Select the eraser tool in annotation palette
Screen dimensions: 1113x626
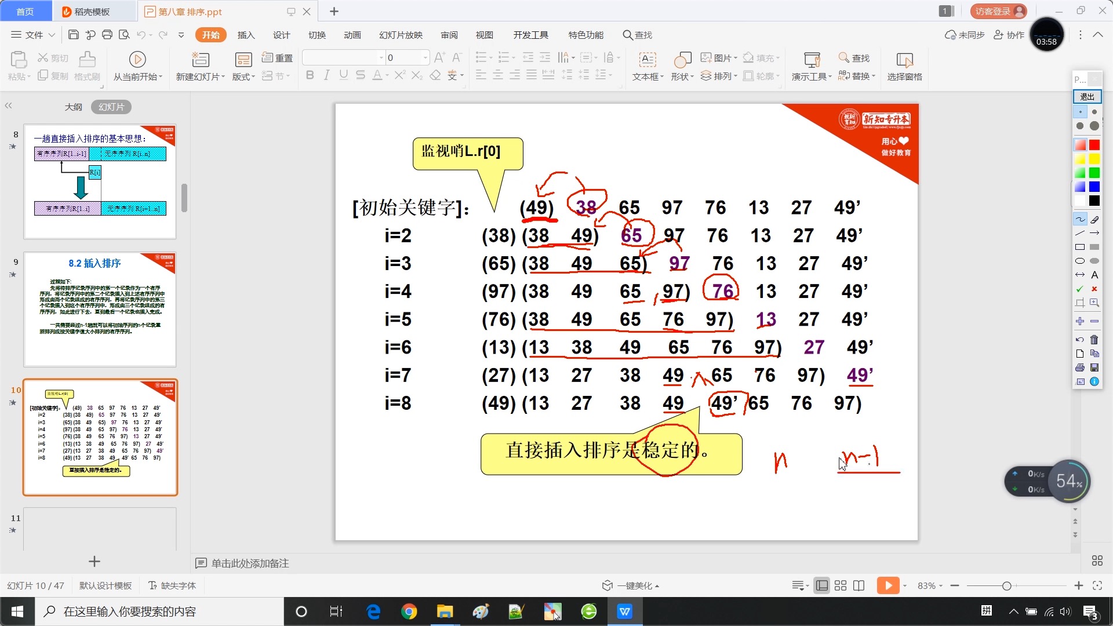1094,220
